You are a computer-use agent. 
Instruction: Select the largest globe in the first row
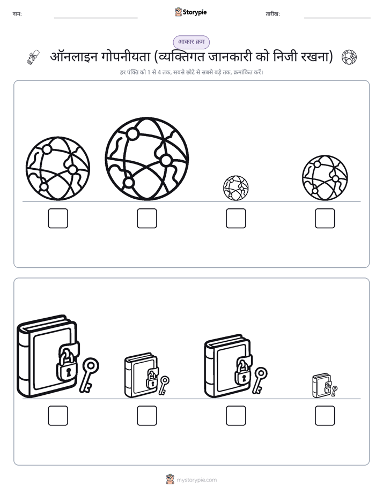tap(147, 159)
